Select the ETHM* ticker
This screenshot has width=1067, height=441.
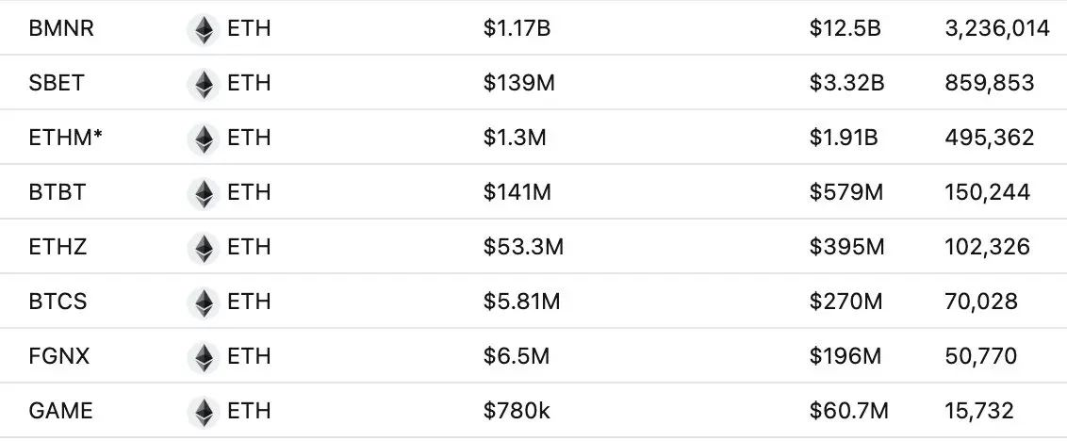point(65,139)
